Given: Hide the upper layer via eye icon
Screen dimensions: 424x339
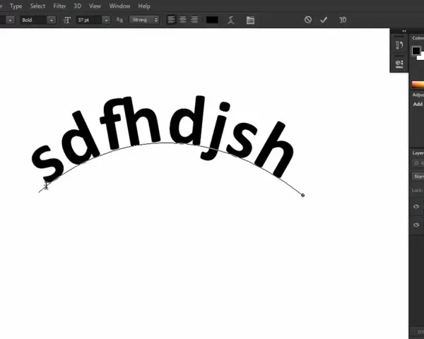Looking at the screenshot, I should 416,206.
